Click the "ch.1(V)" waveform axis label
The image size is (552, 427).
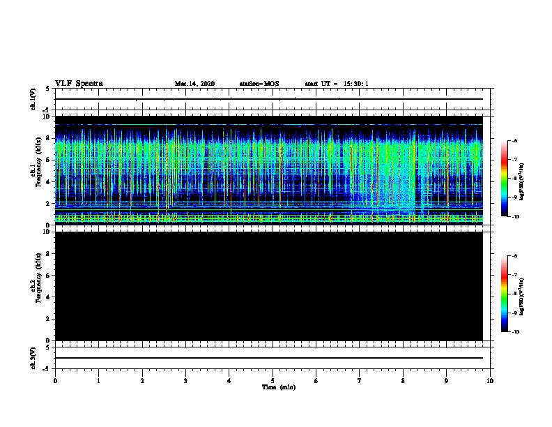coord(33,99)
